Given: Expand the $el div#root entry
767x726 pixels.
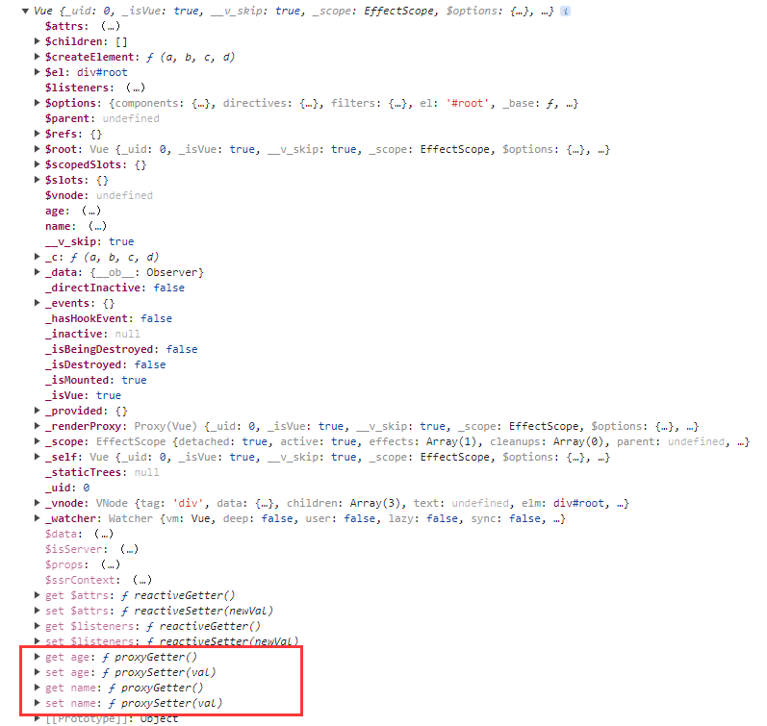Looking at the screenshot, I should [37, 72].
